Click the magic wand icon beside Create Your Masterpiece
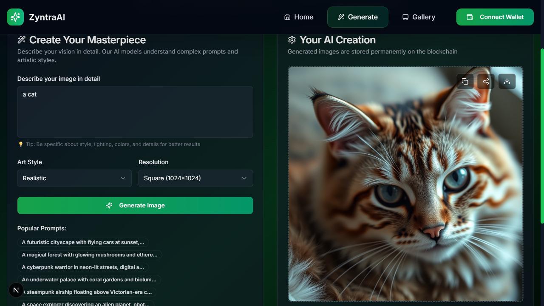Viewport: 544px width, 306px height. [21, 40]
